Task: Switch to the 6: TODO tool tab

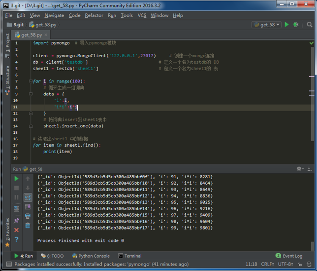Action: [x=52, y=256]
